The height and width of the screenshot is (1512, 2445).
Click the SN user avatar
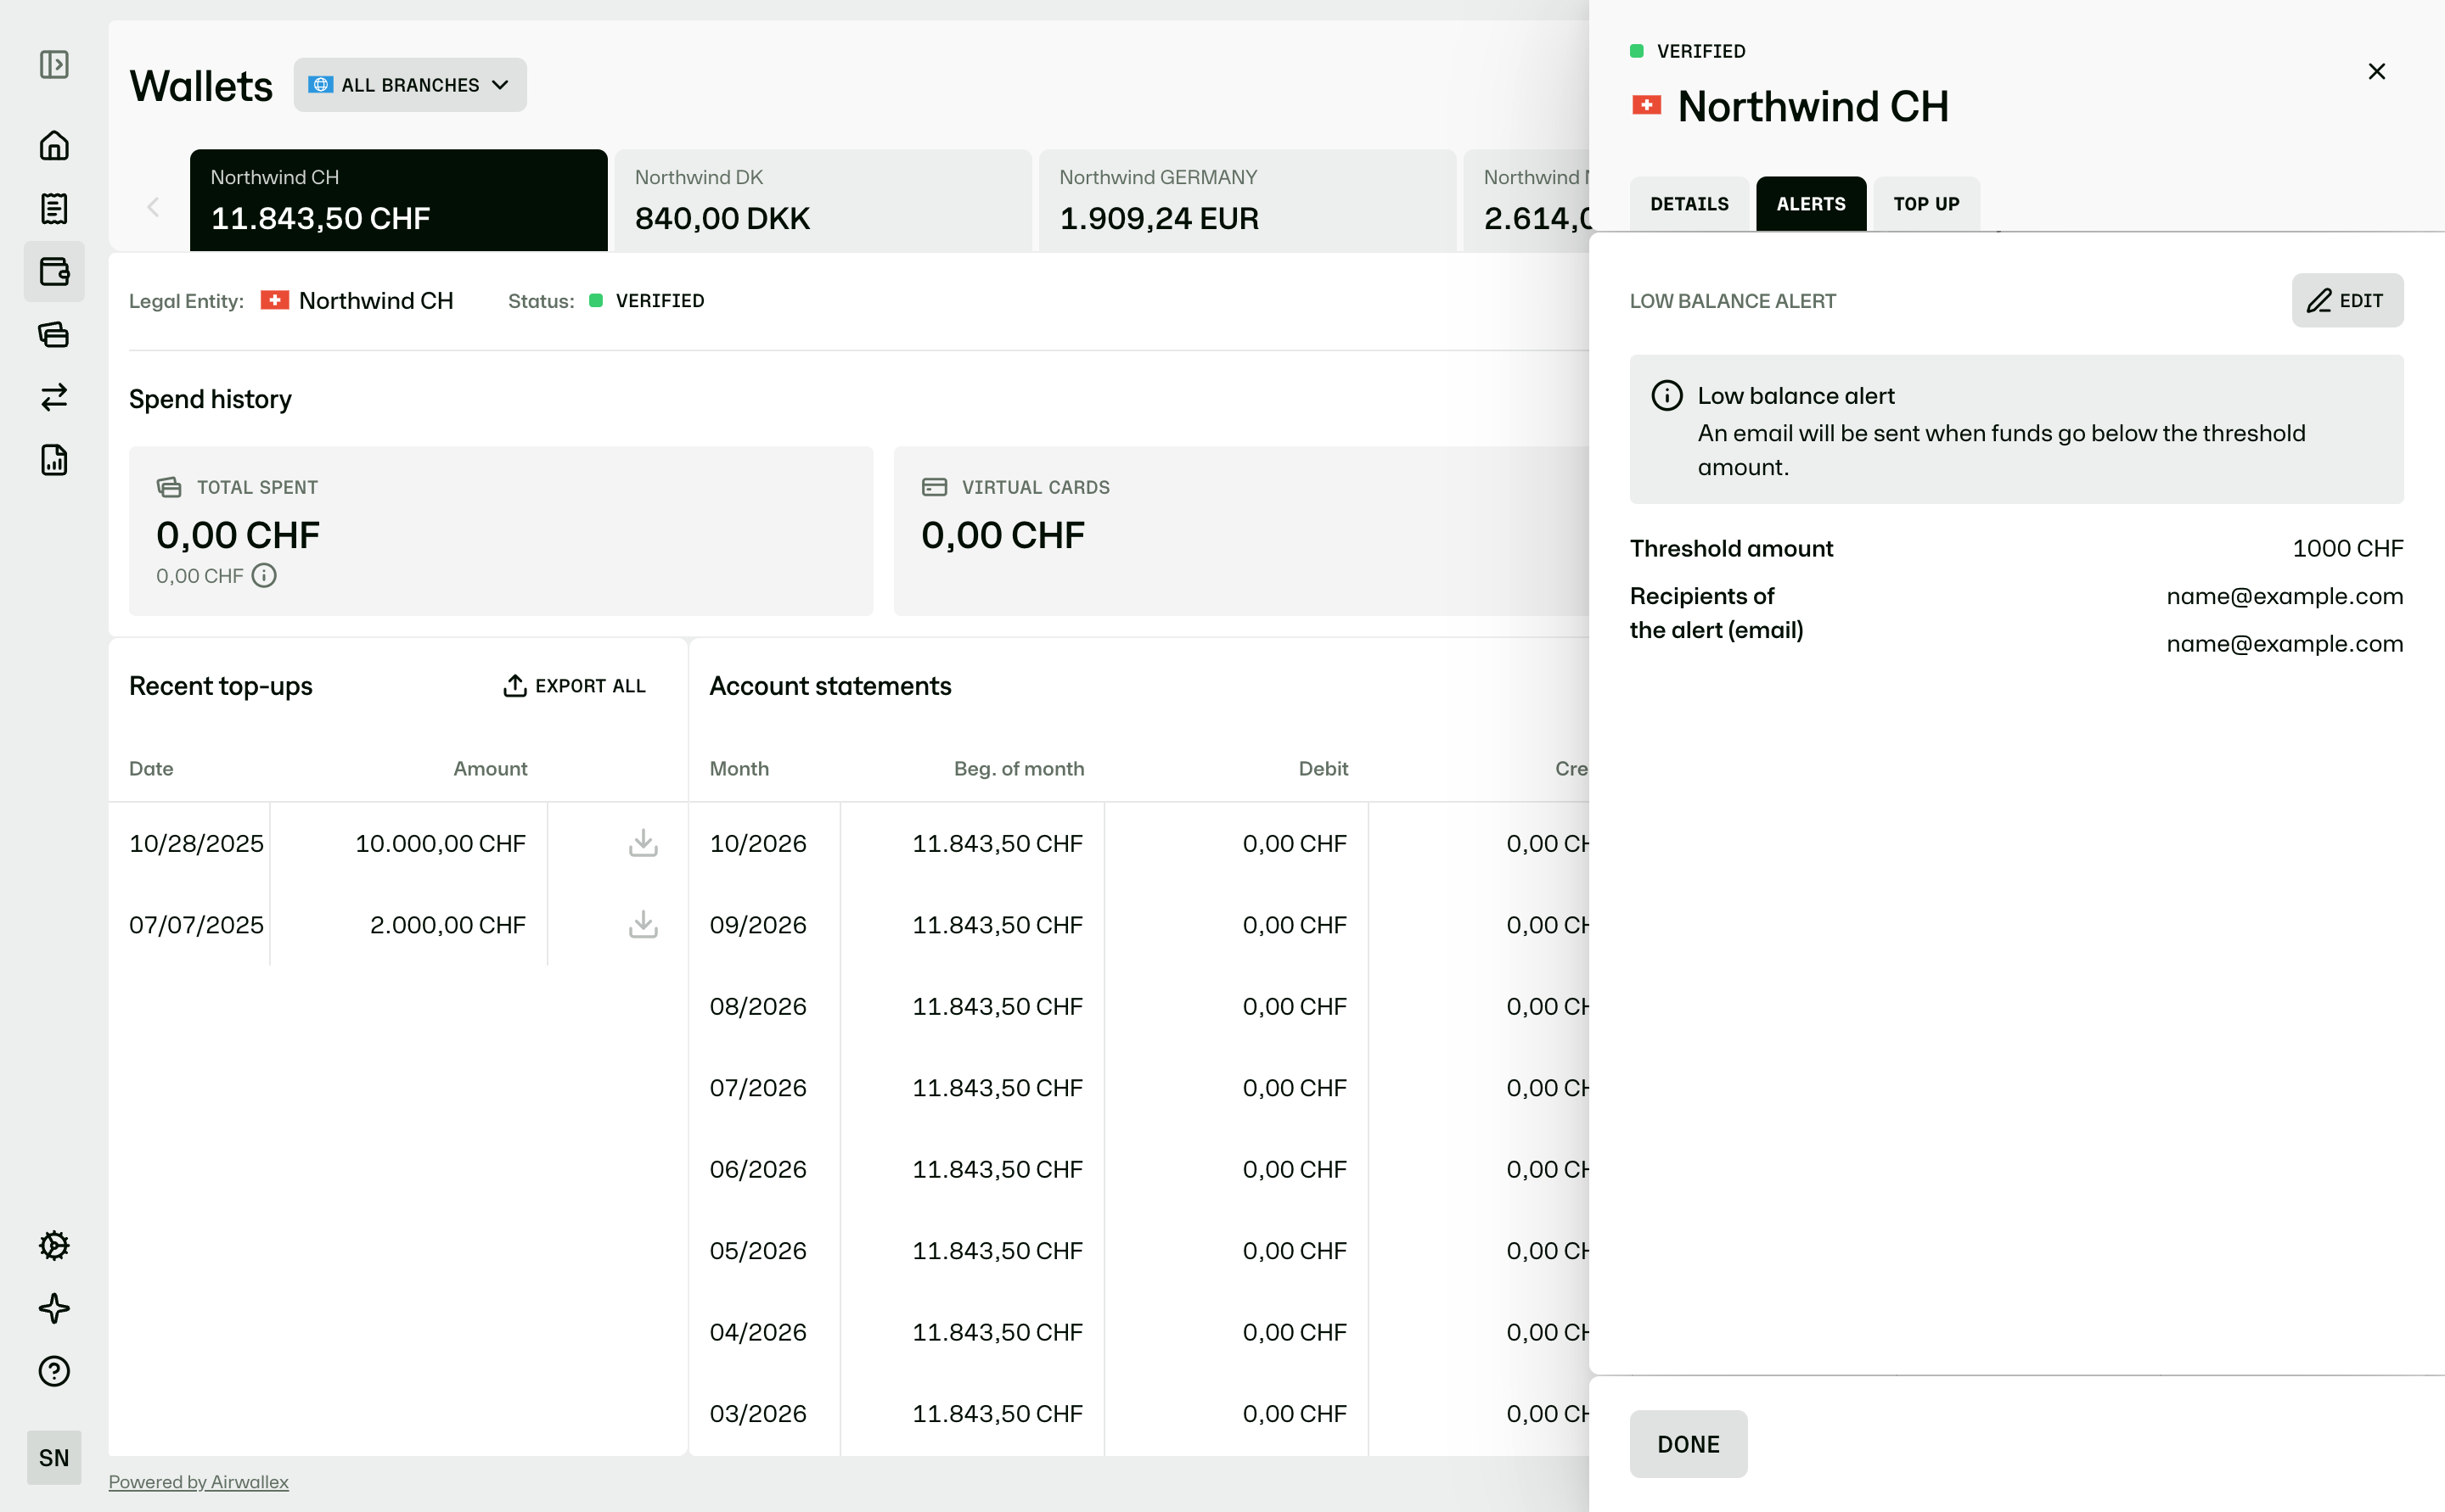point(54,1457)
